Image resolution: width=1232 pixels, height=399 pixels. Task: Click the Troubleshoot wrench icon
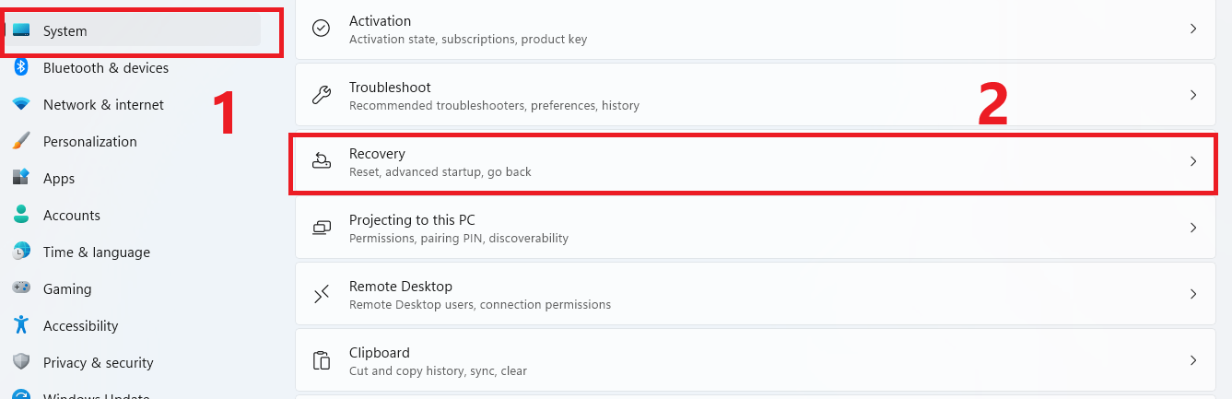[322, 95]
